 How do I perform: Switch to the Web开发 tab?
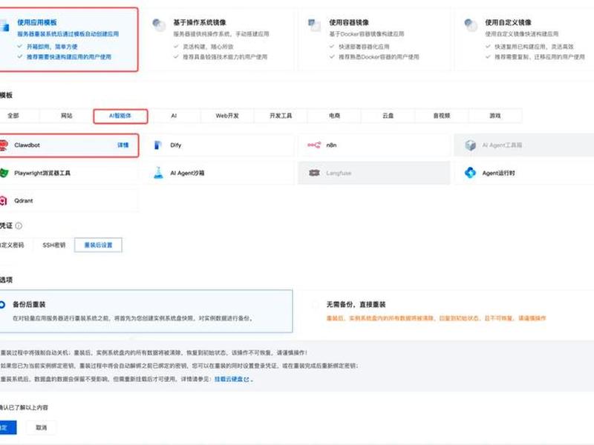click(227, 116)
